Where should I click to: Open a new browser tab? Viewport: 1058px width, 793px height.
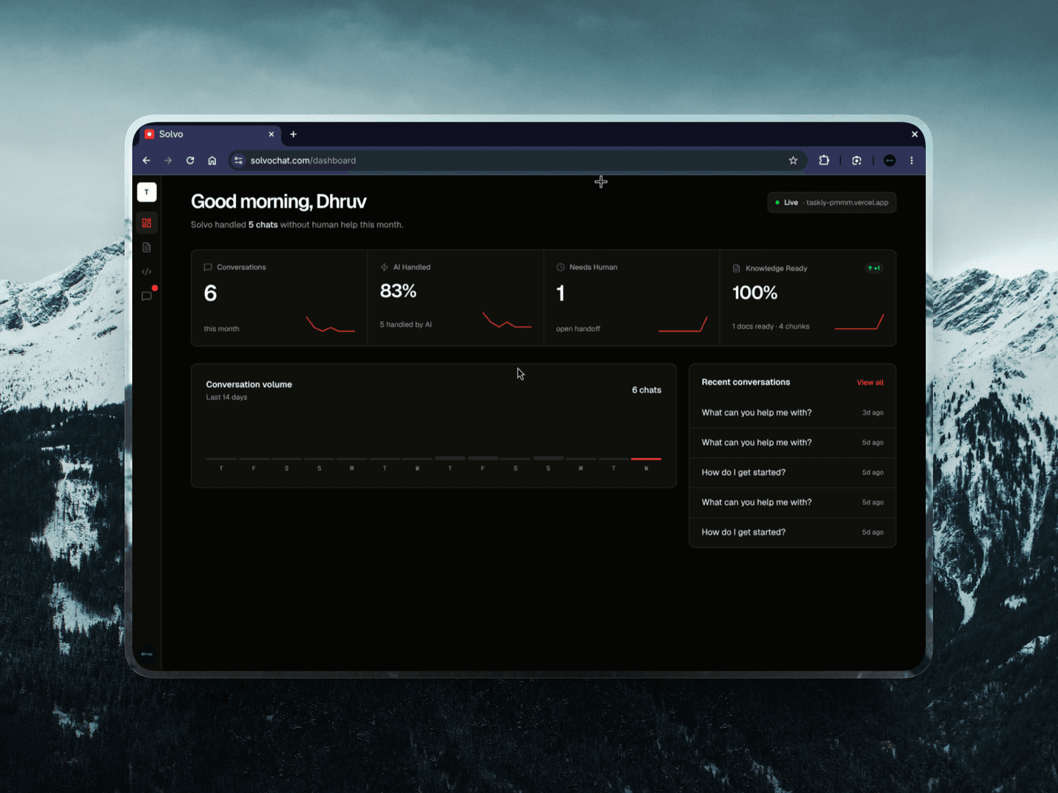293,134
